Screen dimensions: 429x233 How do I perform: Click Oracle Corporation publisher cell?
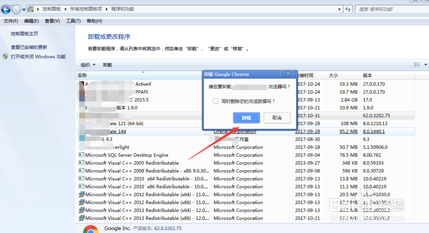pos(235,131)
